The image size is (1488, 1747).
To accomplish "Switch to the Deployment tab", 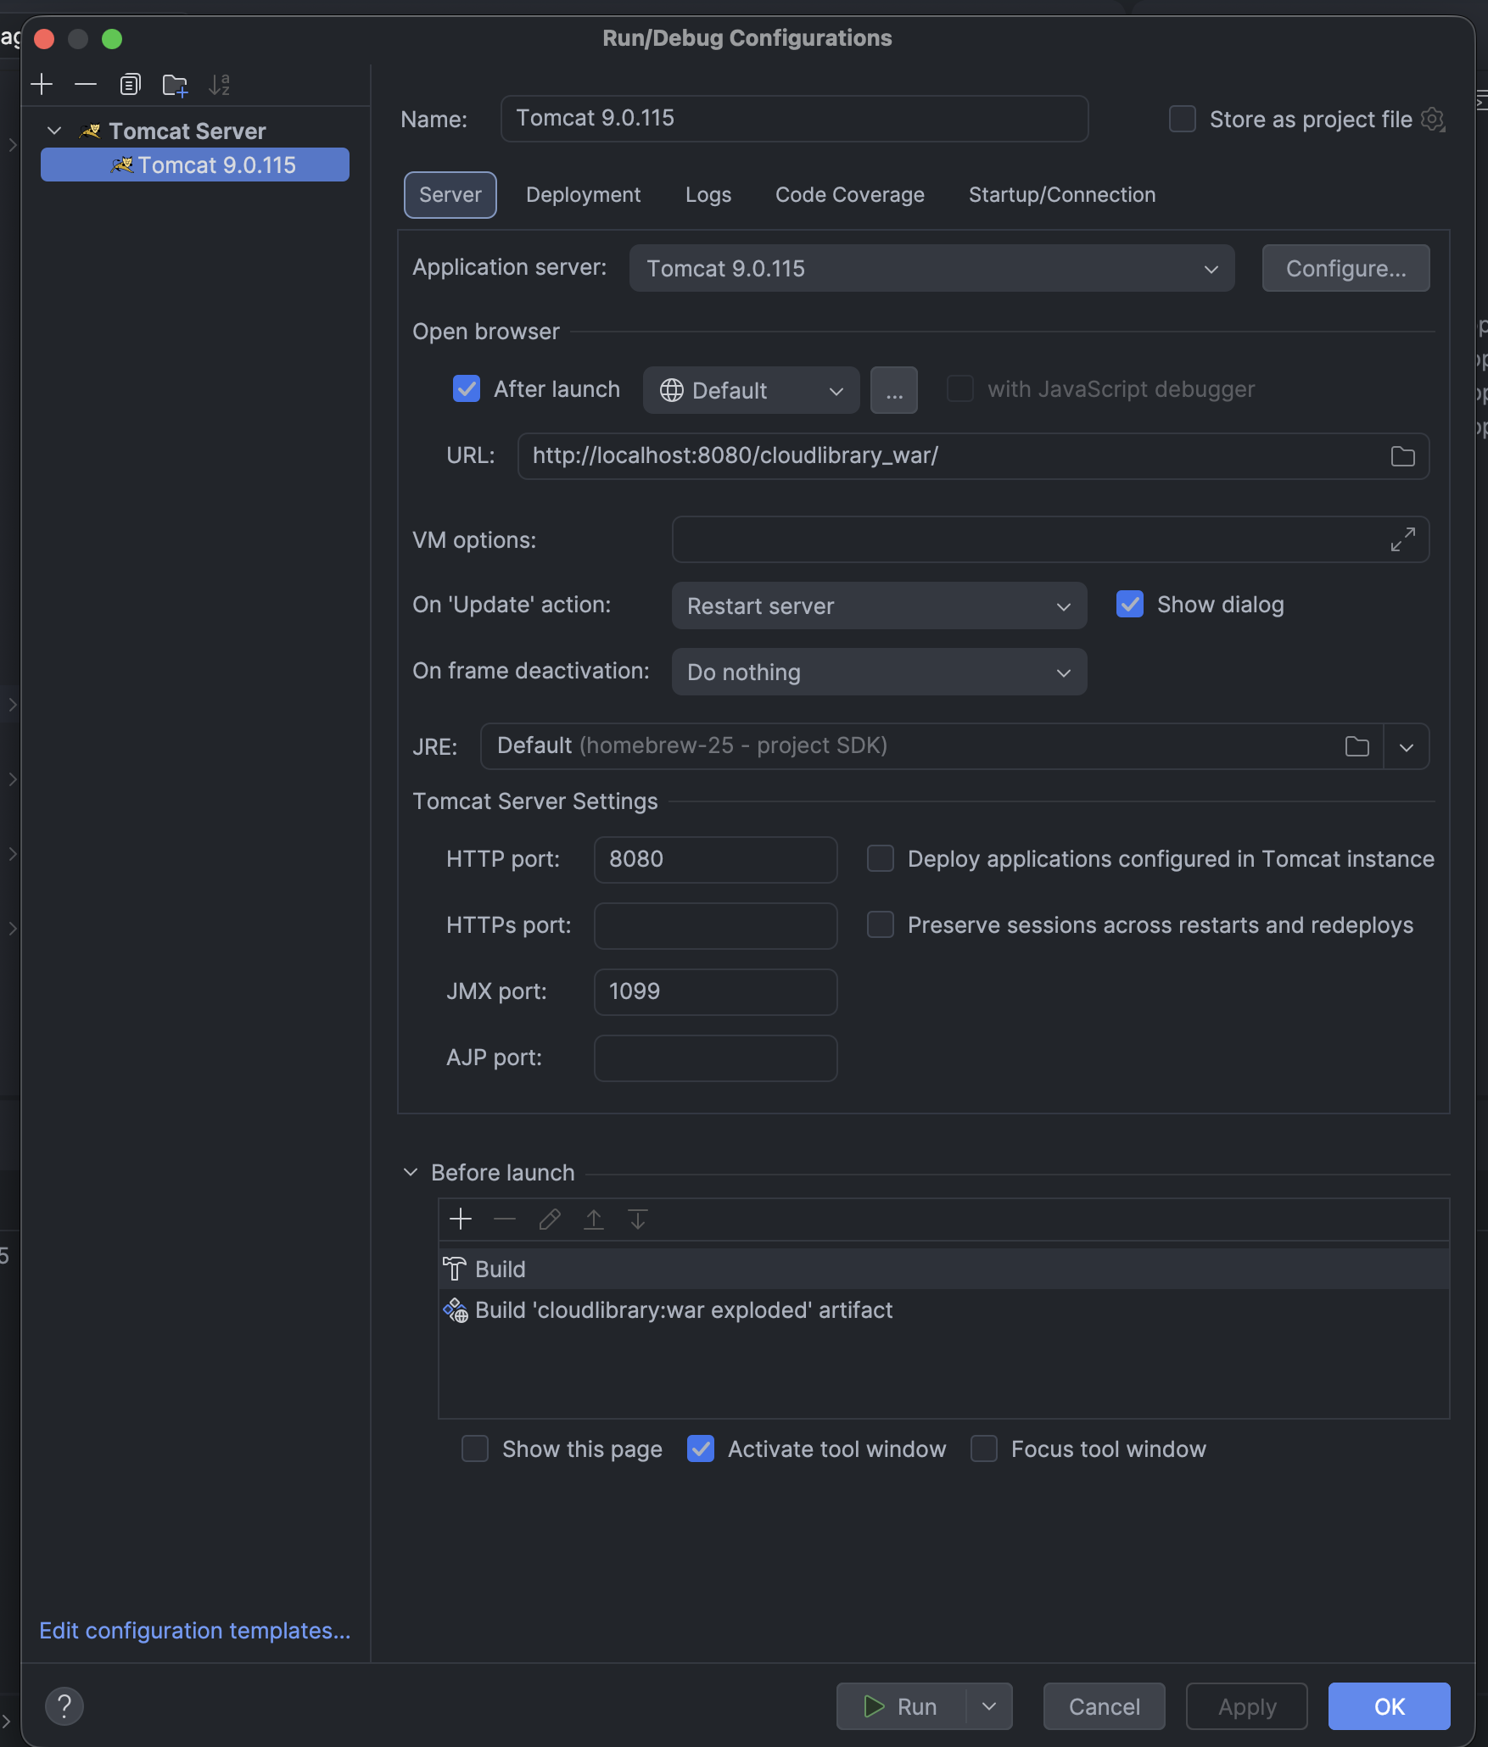I will point(583,195).
